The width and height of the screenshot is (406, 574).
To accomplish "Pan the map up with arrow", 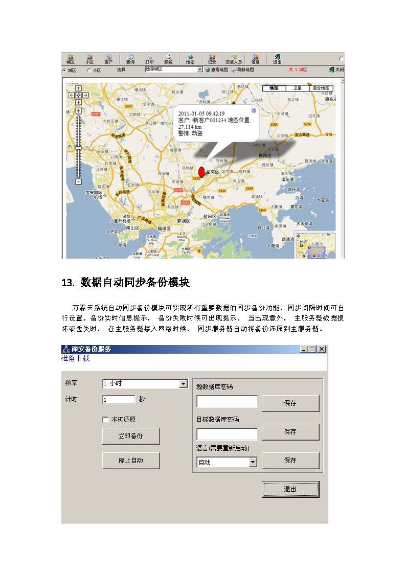I will point(78,88).
